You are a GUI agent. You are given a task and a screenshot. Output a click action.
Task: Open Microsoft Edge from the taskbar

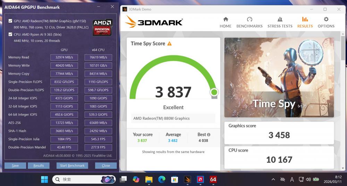coord(162,179)
